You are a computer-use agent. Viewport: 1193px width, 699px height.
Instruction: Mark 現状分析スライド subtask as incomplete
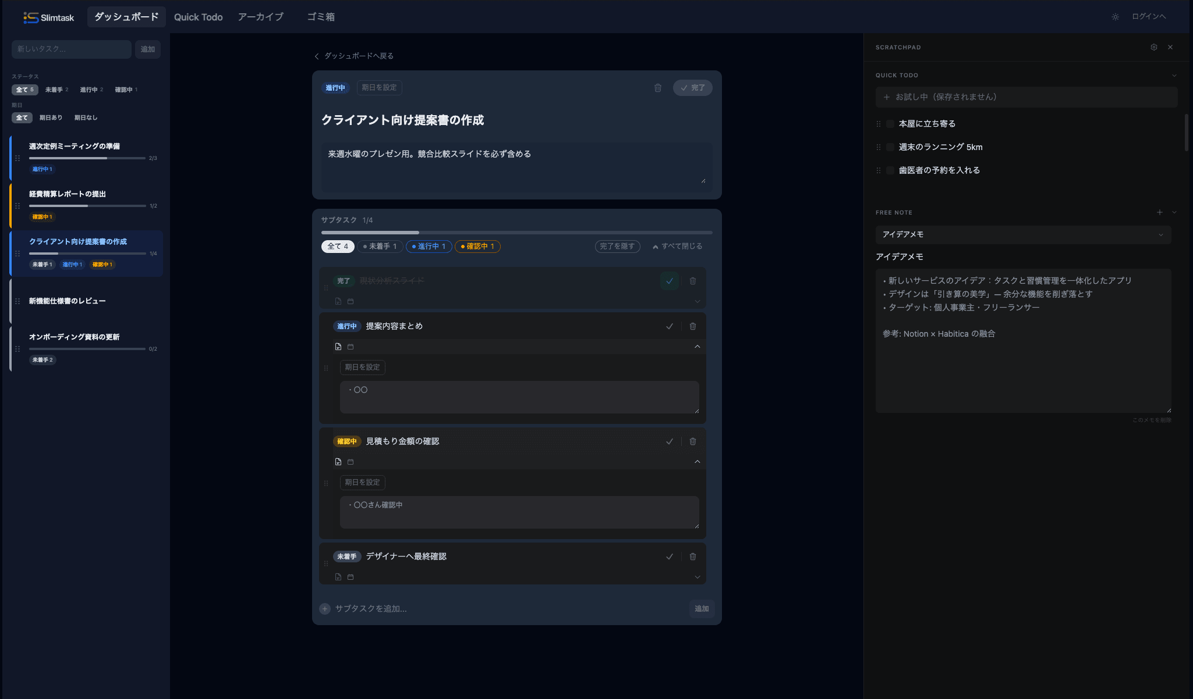tap(669, 281)
